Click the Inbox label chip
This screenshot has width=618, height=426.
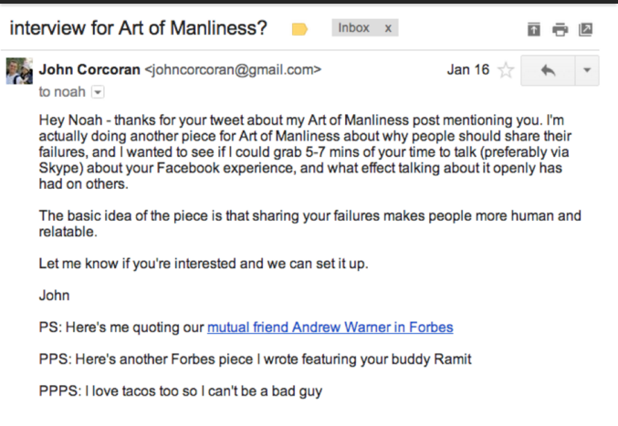pos(354,28)
